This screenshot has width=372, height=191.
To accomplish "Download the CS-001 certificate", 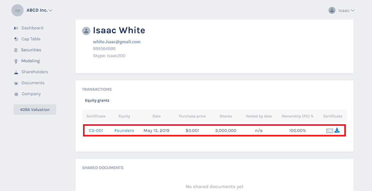I will (x=337, y=130).
